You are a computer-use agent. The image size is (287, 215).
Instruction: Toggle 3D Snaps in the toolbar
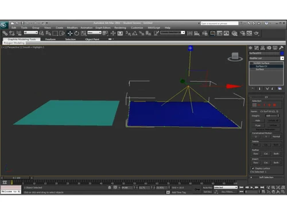(128, 33)
